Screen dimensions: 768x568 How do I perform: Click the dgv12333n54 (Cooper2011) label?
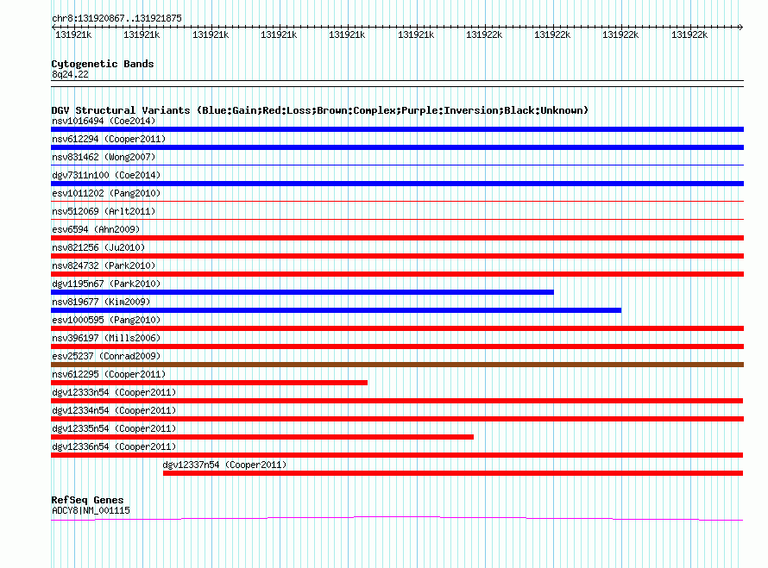[114, 392]
